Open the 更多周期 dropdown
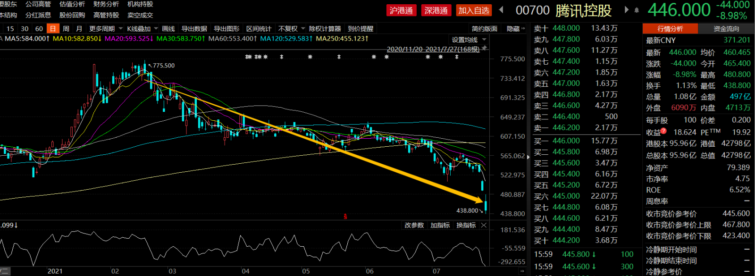The height and width of the screenshot is (276, 755). [106, 29]
